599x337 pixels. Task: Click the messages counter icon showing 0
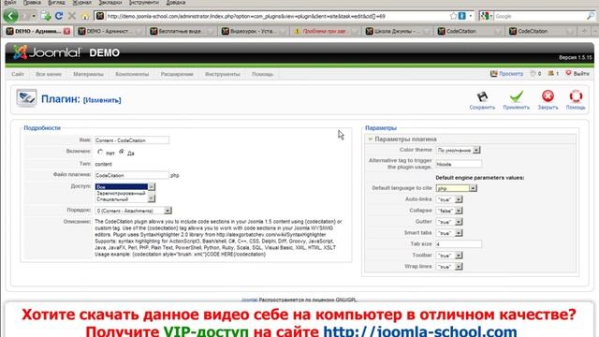(533, 73)
